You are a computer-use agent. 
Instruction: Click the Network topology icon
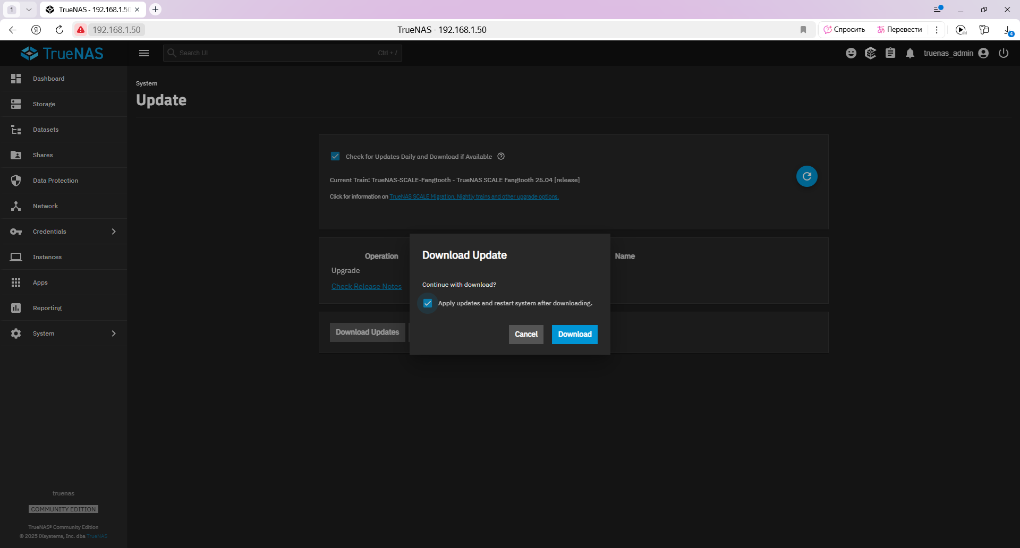16,206
